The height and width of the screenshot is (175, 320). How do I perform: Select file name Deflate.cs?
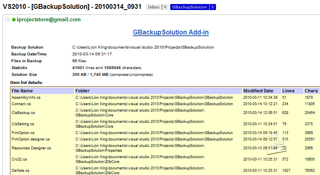[x=20, y=171]
